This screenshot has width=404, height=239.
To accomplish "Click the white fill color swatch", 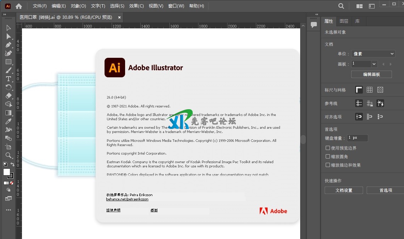I will click(x=6, y=172).
